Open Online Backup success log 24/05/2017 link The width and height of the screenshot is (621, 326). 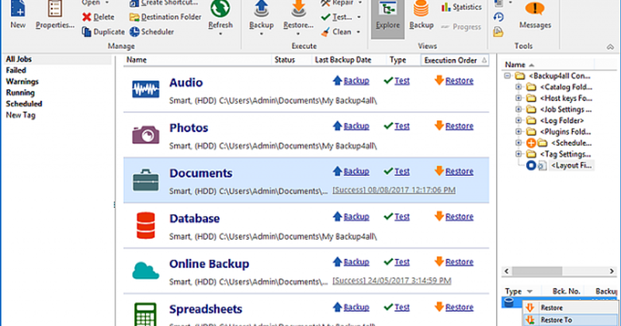coord(391,281)
